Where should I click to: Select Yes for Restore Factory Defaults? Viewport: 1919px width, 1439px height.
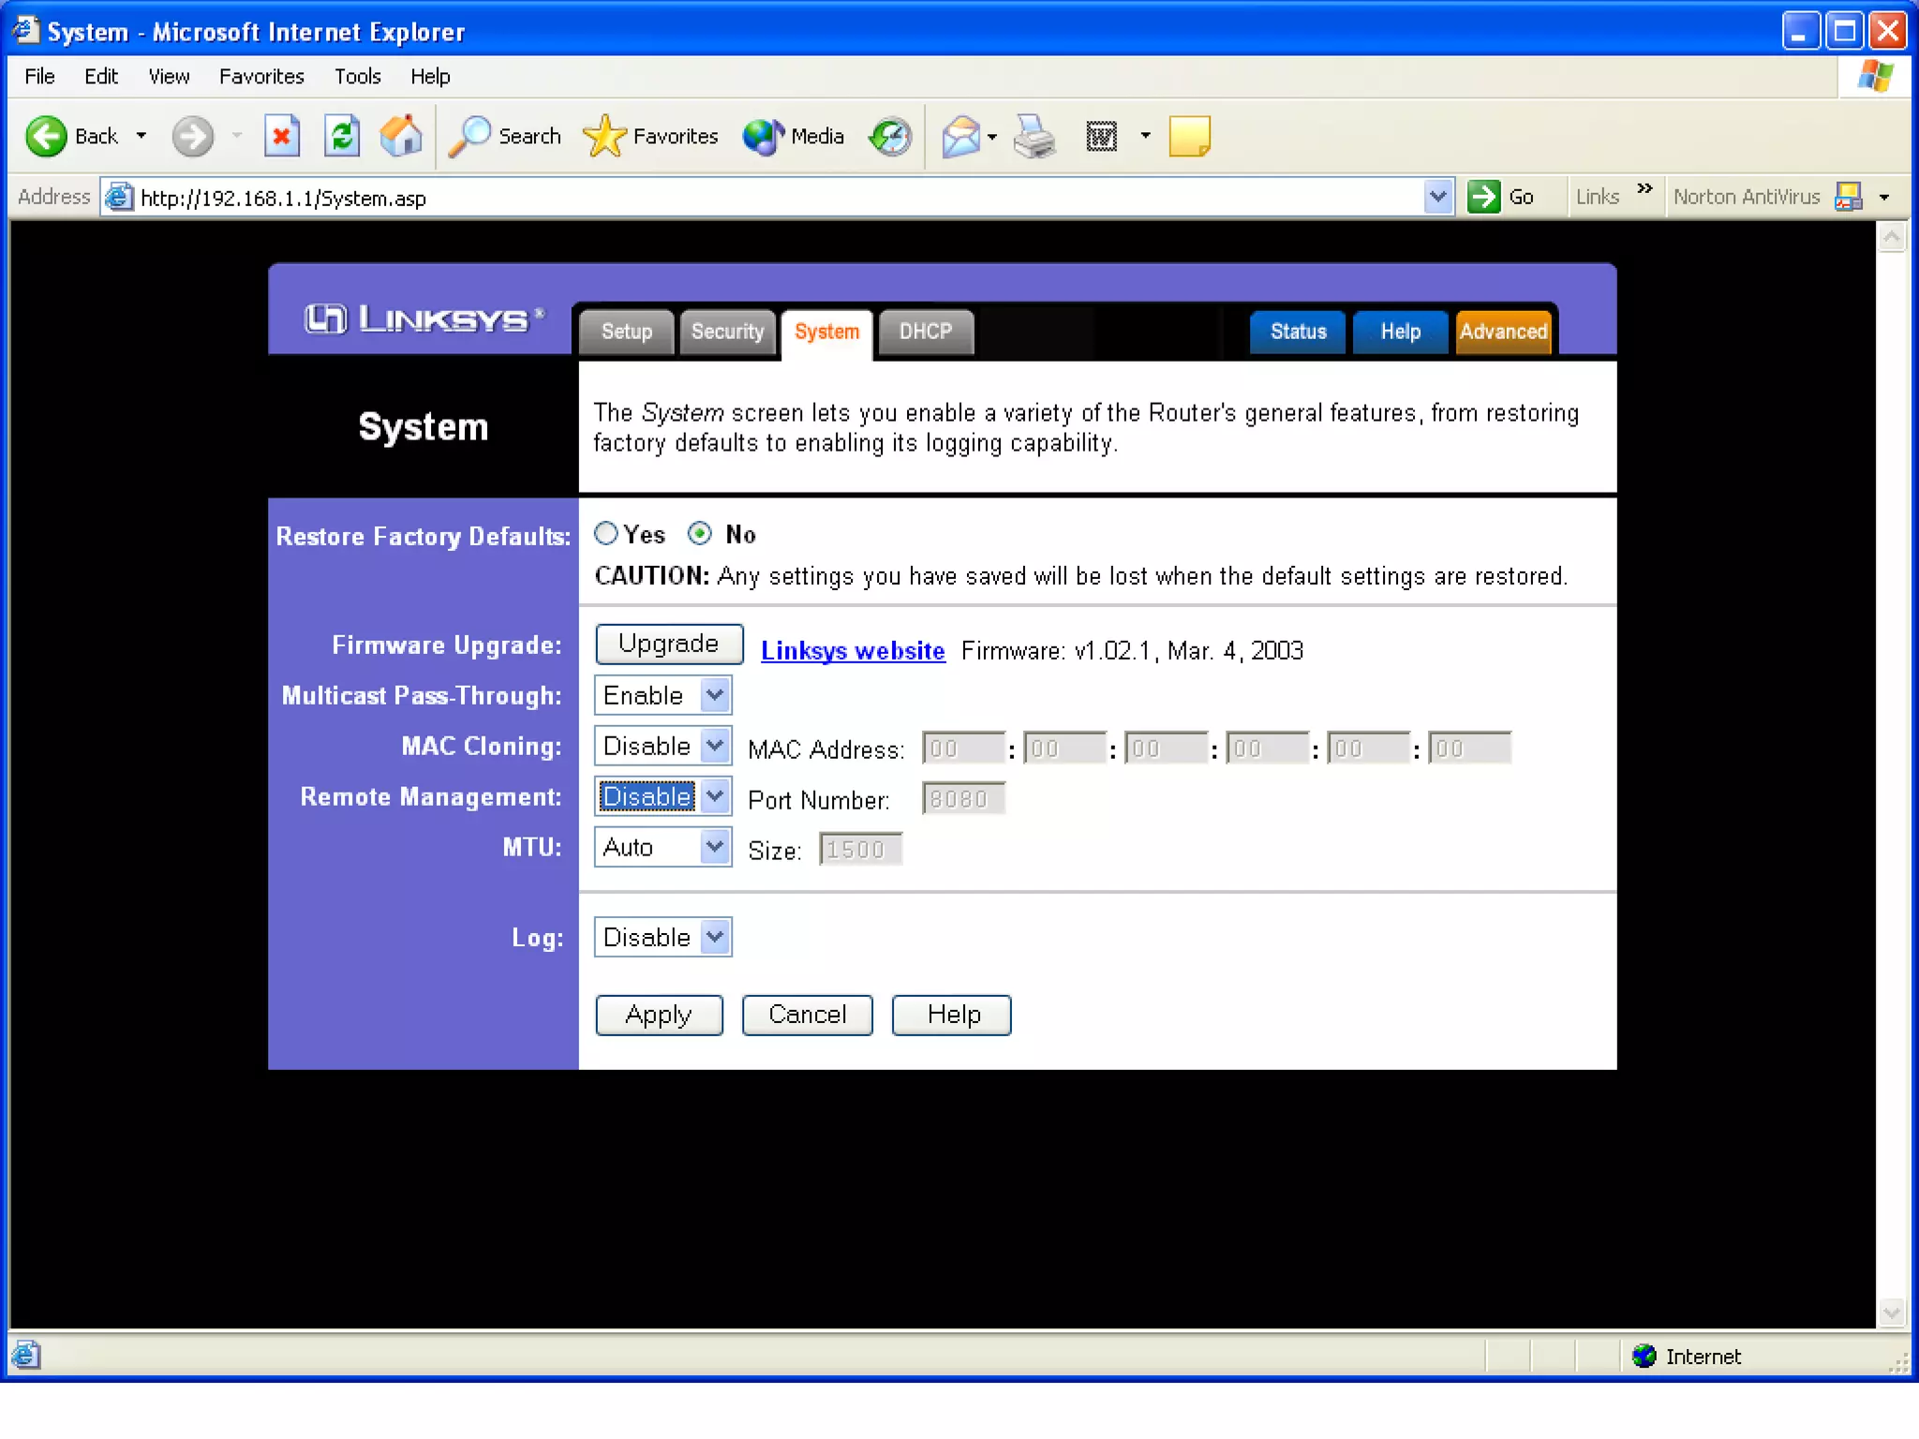[606, 533]
